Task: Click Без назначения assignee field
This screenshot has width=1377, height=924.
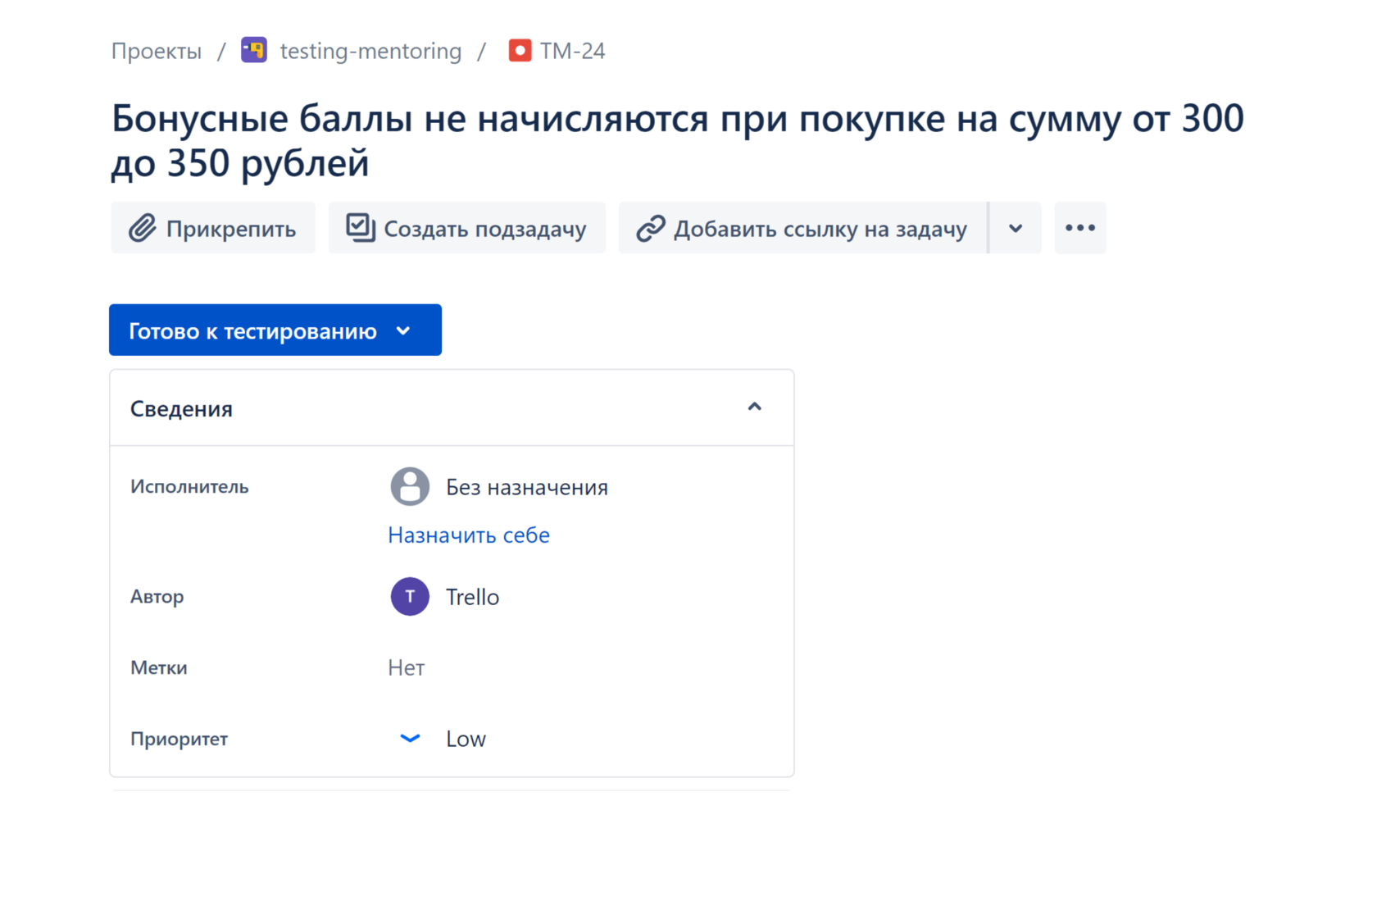Action: pyautogui.click(x=527, y=487)
